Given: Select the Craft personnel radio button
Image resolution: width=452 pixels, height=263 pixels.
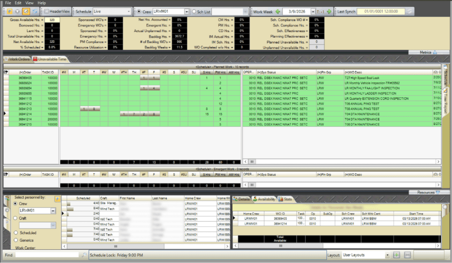Looking at the screenshot, I should [x=16, y=218].
